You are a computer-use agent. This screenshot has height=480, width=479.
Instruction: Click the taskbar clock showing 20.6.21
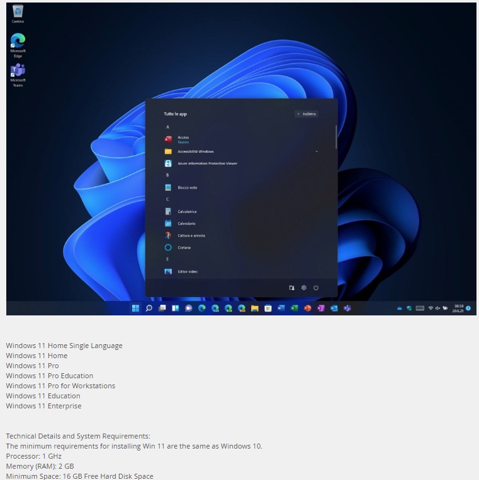(458, 308)
